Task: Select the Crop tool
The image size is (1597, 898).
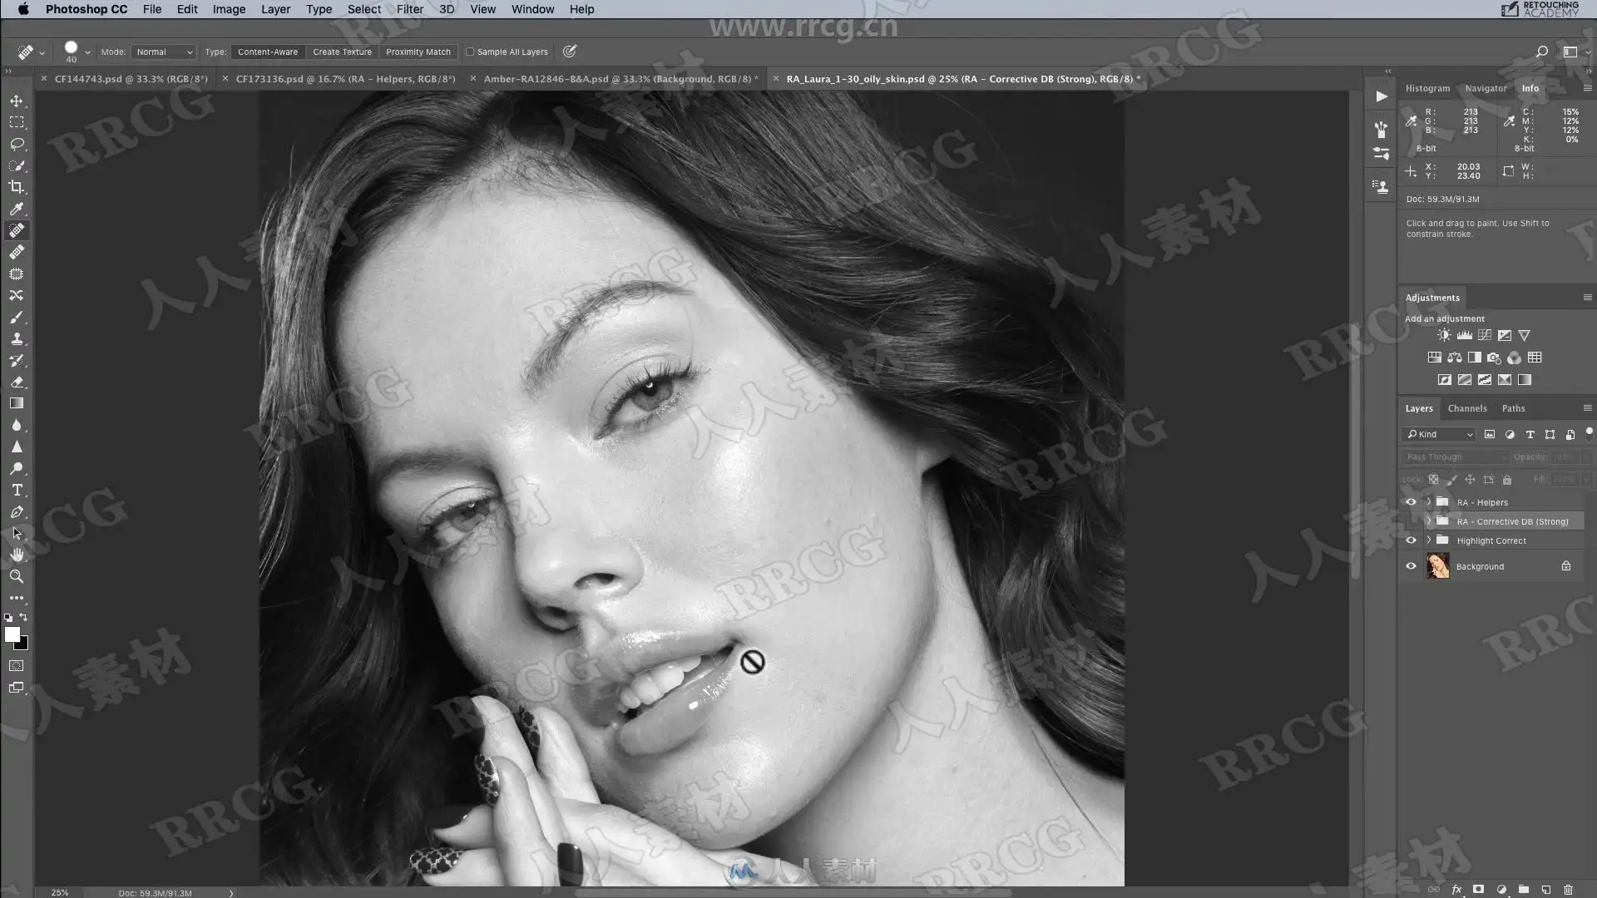Action: click(17, 187)
